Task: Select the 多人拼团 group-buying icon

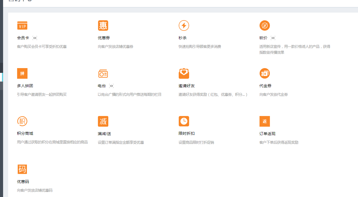Action: (22, 73)
